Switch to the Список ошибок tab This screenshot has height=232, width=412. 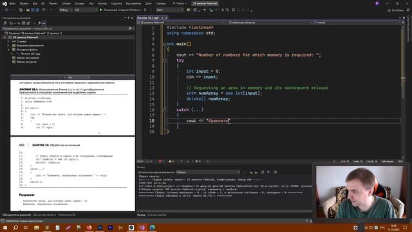(157, 215)
